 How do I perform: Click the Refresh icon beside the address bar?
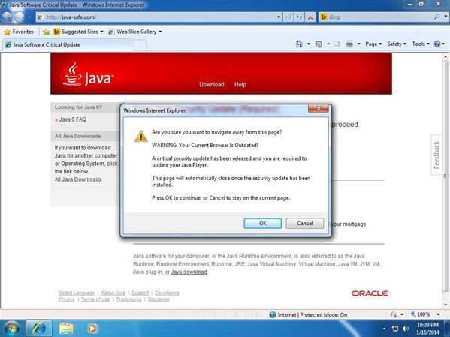(x=299, y=17)
